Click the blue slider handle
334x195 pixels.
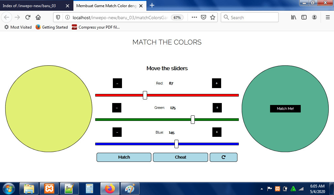click(x=176, y=144)
